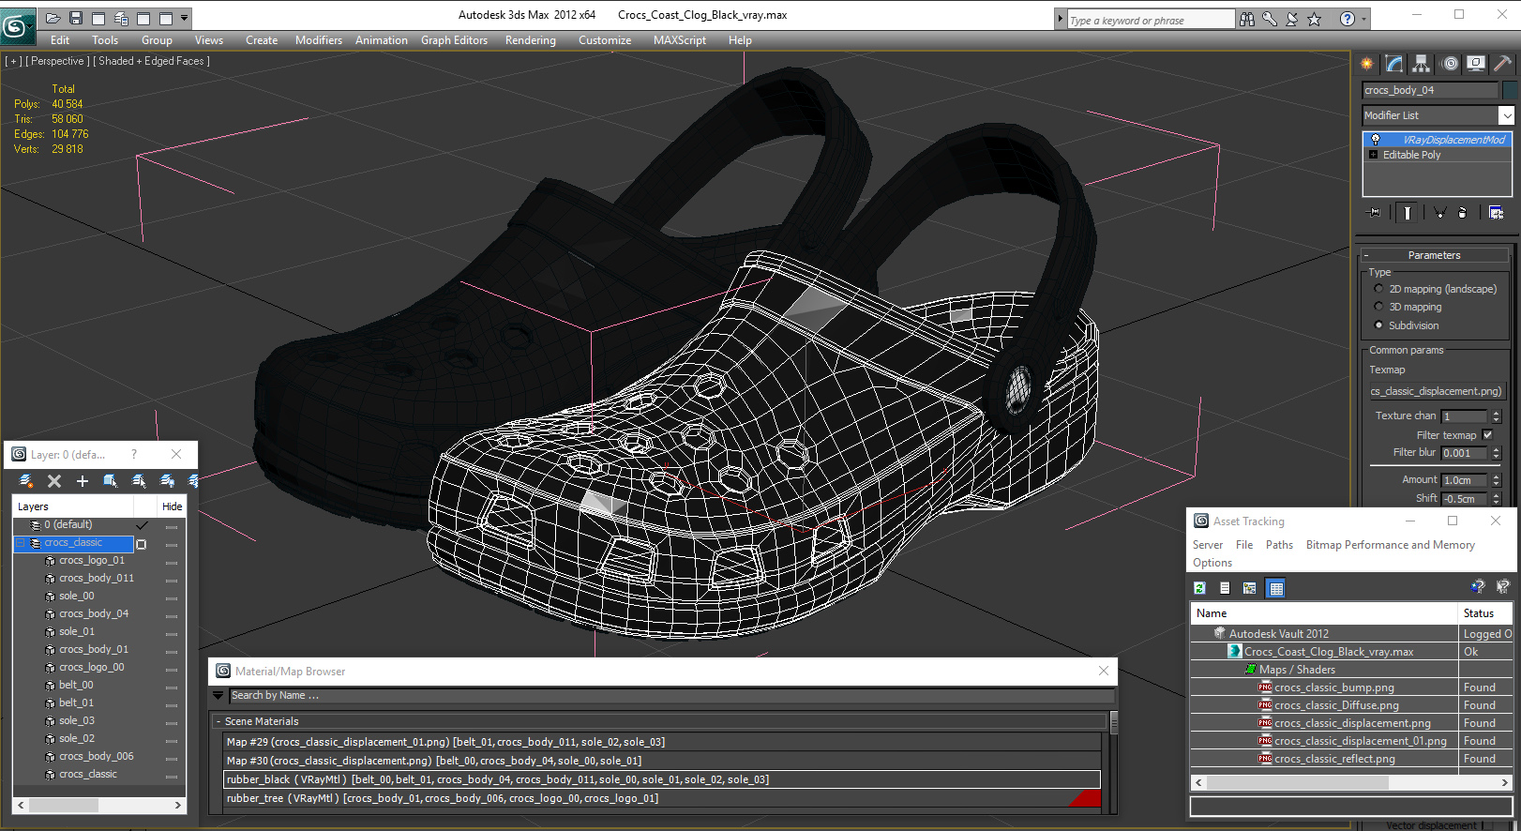Toggle Hide for belt_00 row
The image size is (1521, 831).
point(172,687)
